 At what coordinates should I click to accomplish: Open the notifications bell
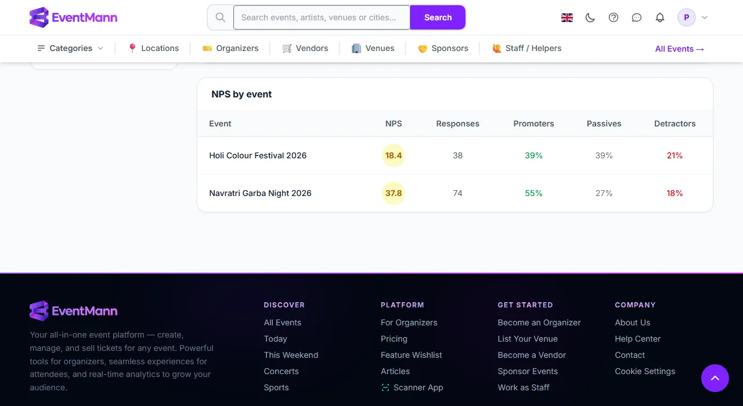[660, 17]
